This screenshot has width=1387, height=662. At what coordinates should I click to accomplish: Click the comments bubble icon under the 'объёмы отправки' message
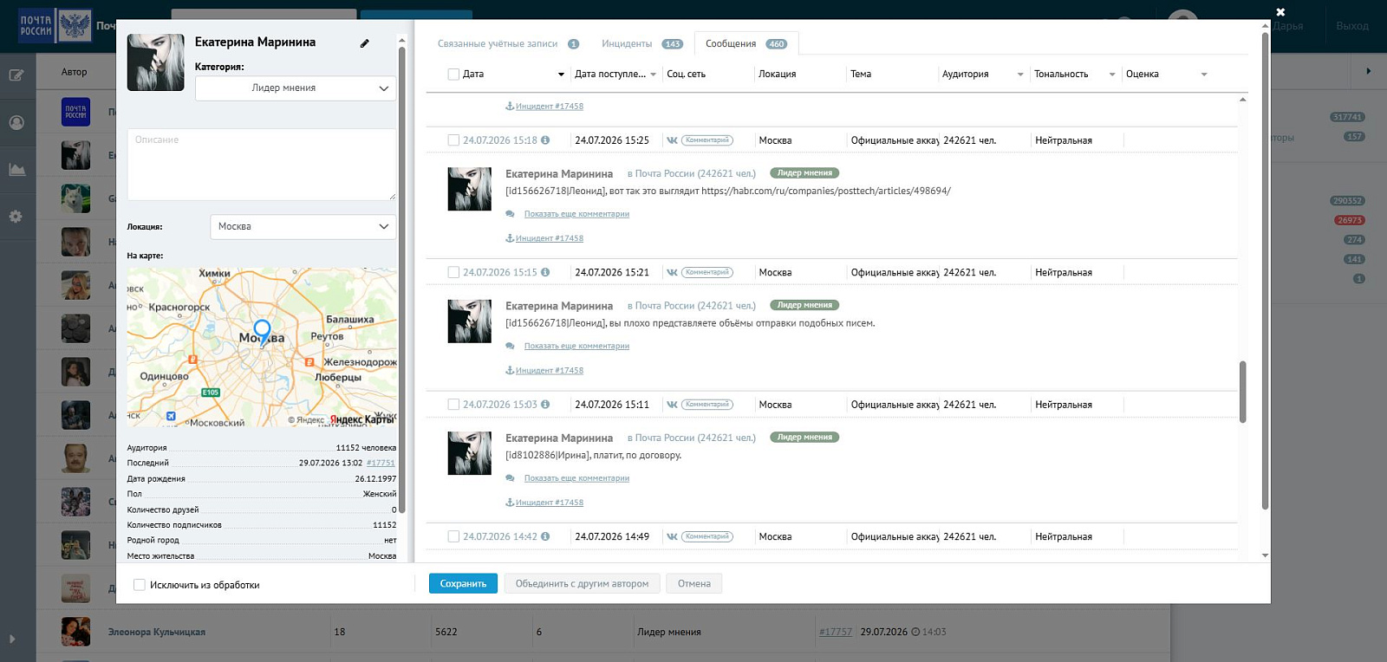coord(511,346)
